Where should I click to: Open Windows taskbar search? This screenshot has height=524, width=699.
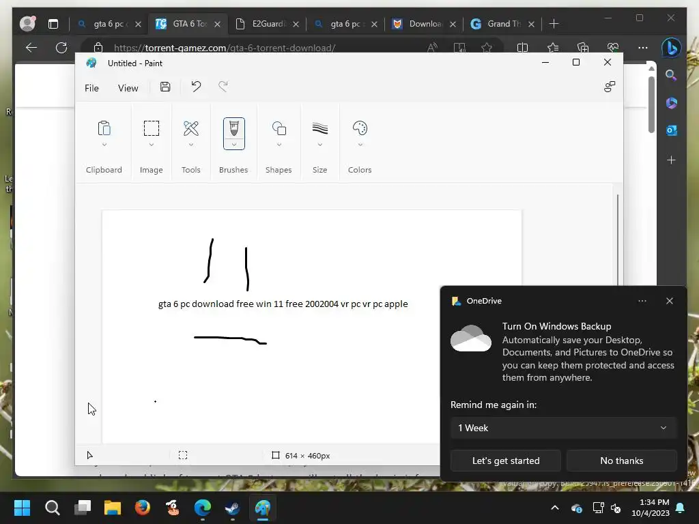[52, 508]
